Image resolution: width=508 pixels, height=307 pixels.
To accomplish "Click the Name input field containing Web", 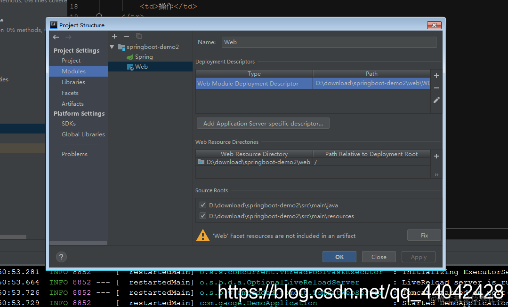I will coord(329,42).
